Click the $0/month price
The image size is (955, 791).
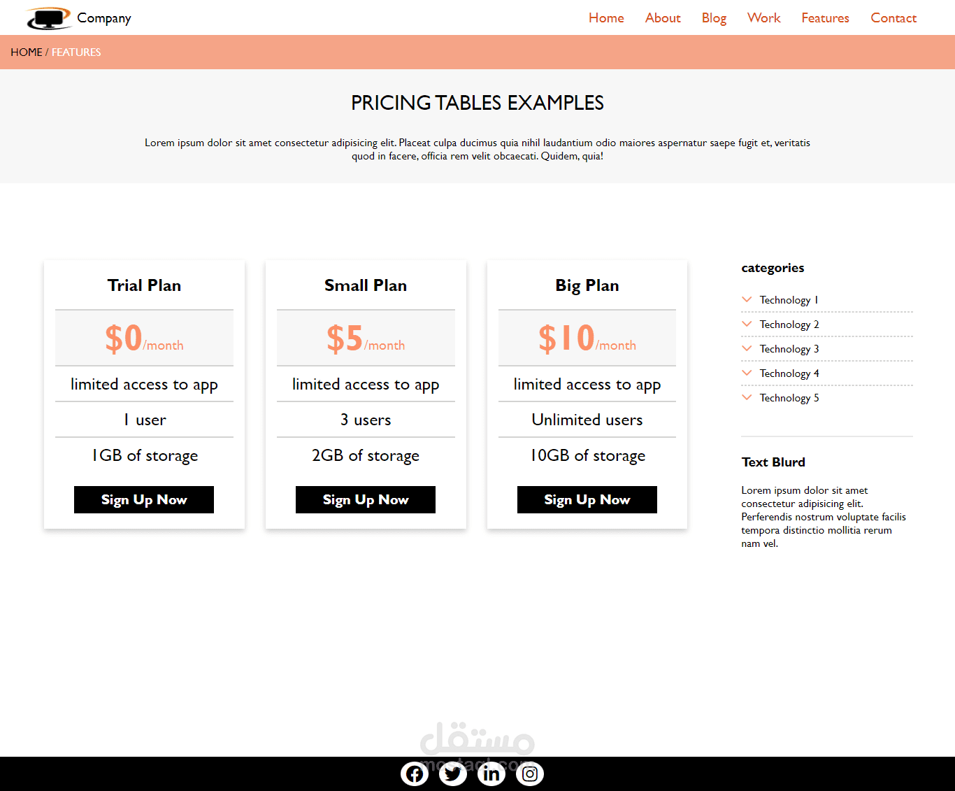pos(144,338)
